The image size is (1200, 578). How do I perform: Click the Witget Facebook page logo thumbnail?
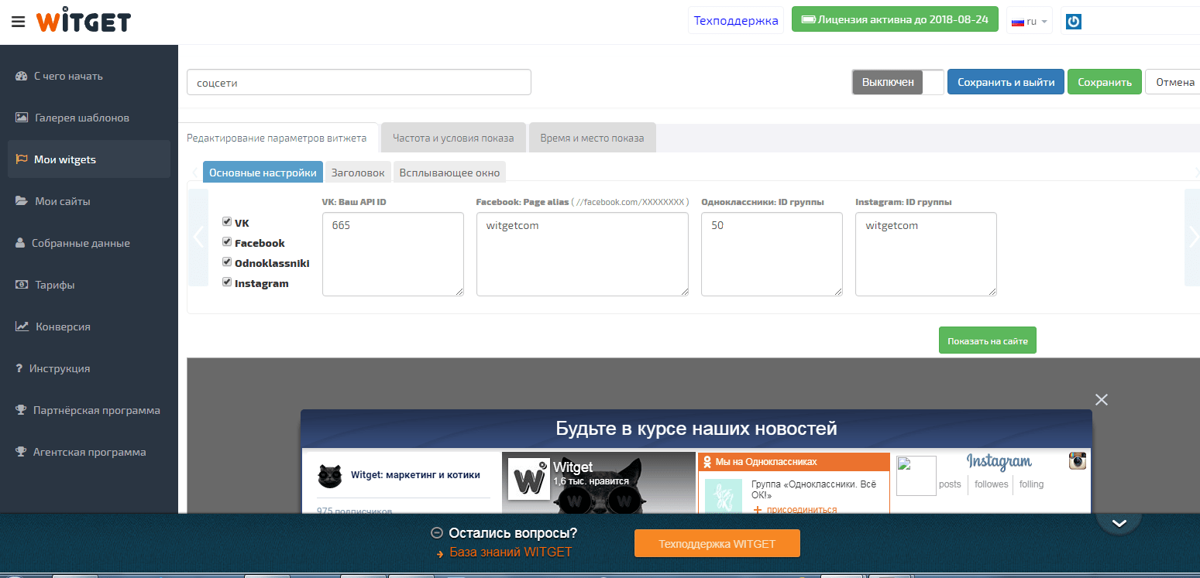pyautogui.click(x=528, y=479)
